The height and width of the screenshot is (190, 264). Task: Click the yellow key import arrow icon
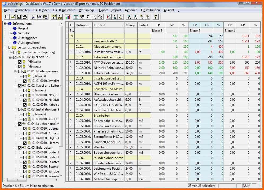click(121, 17)
